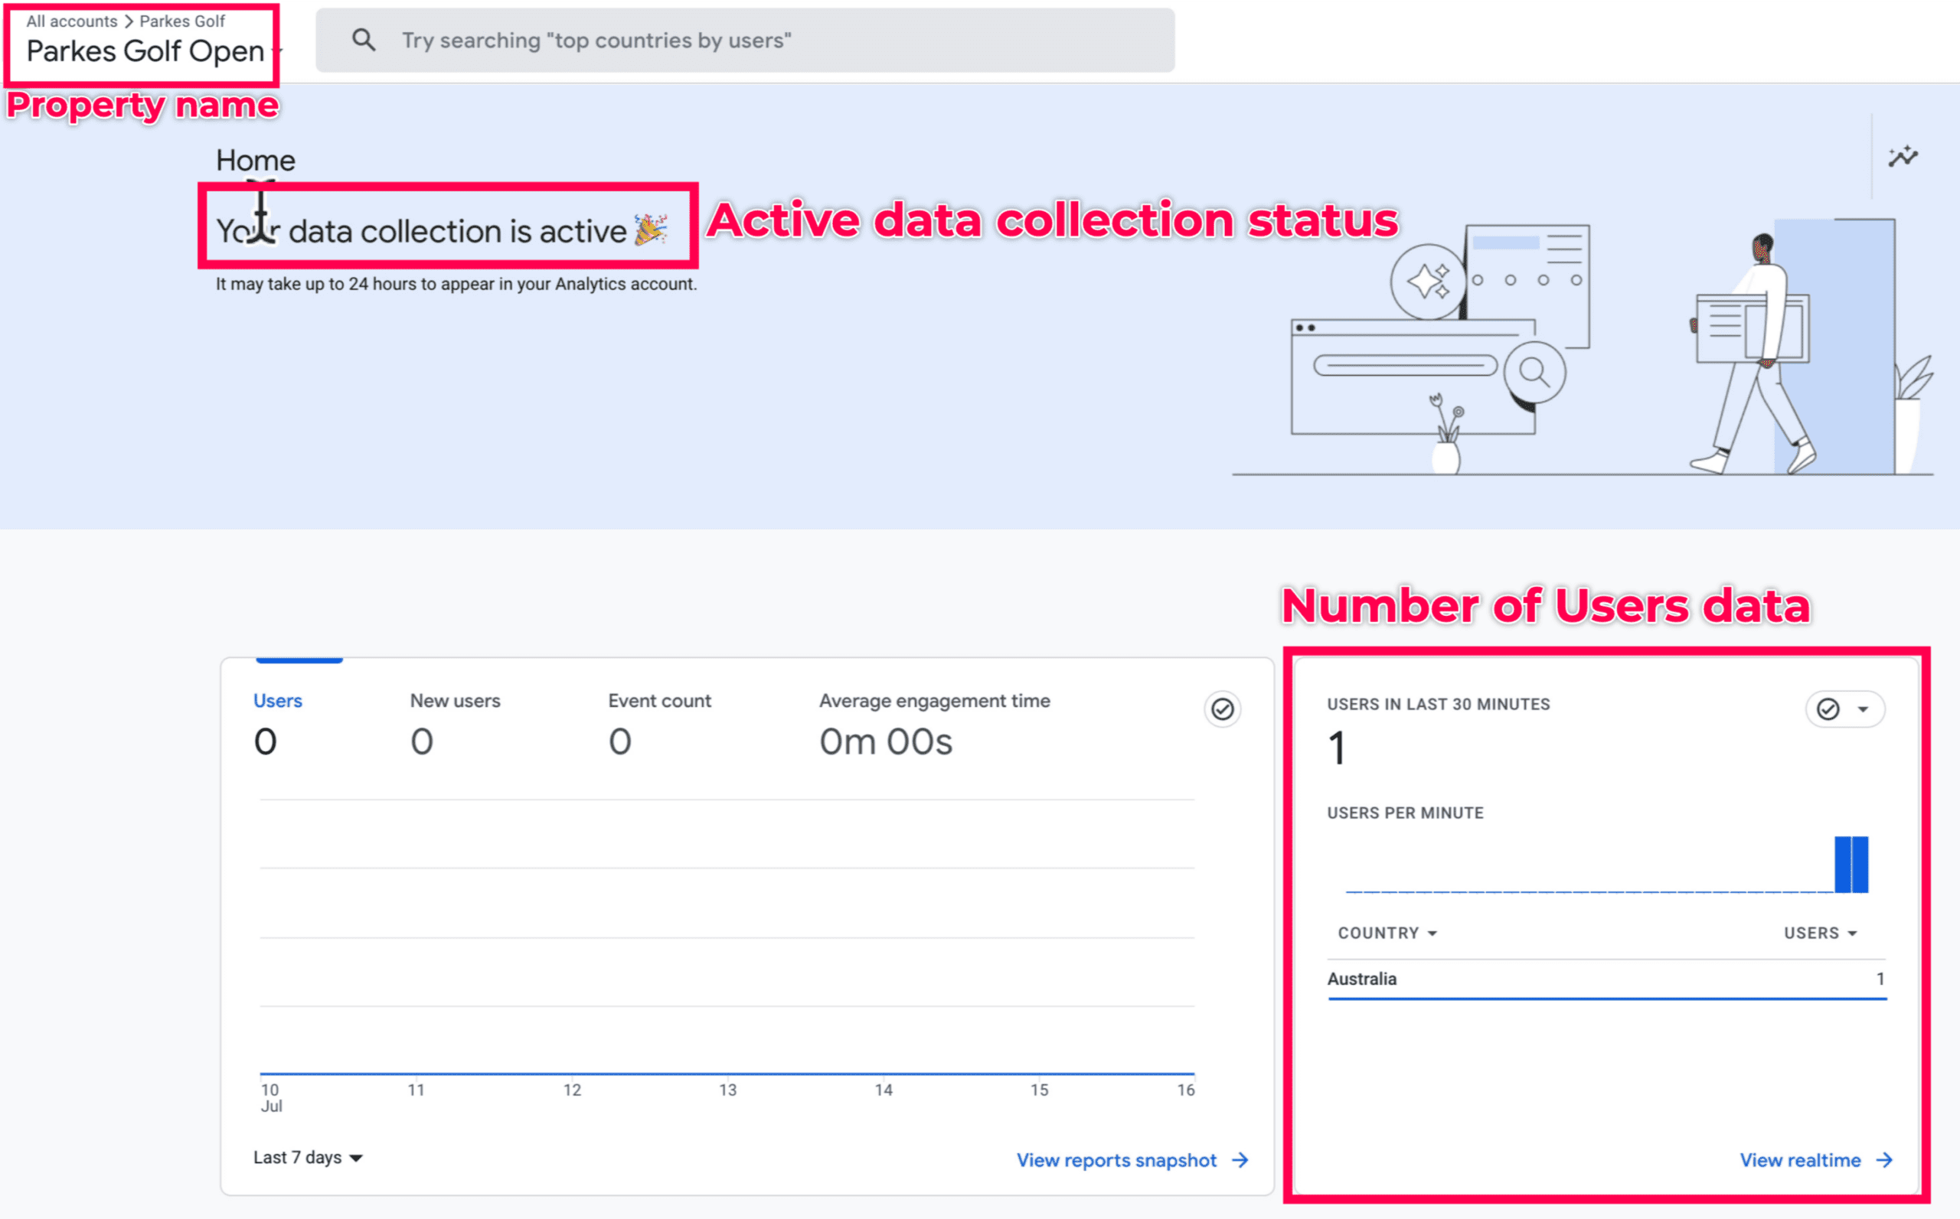The image size is (1960, 1219).
Task: Click the USERS PER MINUTE label
Action: (x=1405, y=813)
